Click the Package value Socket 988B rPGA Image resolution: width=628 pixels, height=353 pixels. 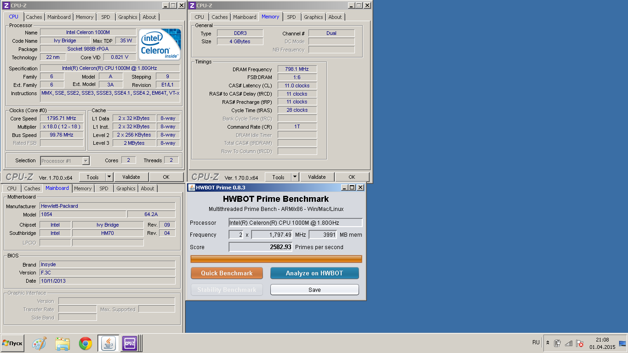[x=88, y=49]
